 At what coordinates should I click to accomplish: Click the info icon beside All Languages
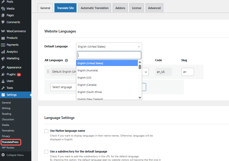(66, 60)
